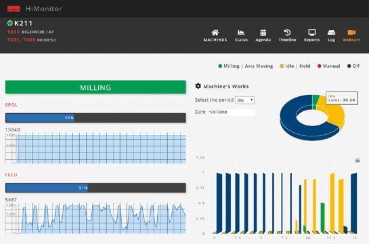Image resolution: width=369 pixels, height=244 pixels.
Task: Open the bar chart hamburger menu
Action: click(357, 161)
